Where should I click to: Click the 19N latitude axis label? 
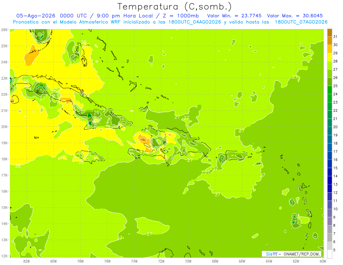(x=4, y=143)
